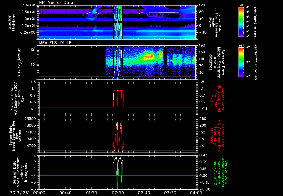
Task: Click the "190" scanner angle tick value
Action: click(x=202, y=45)
